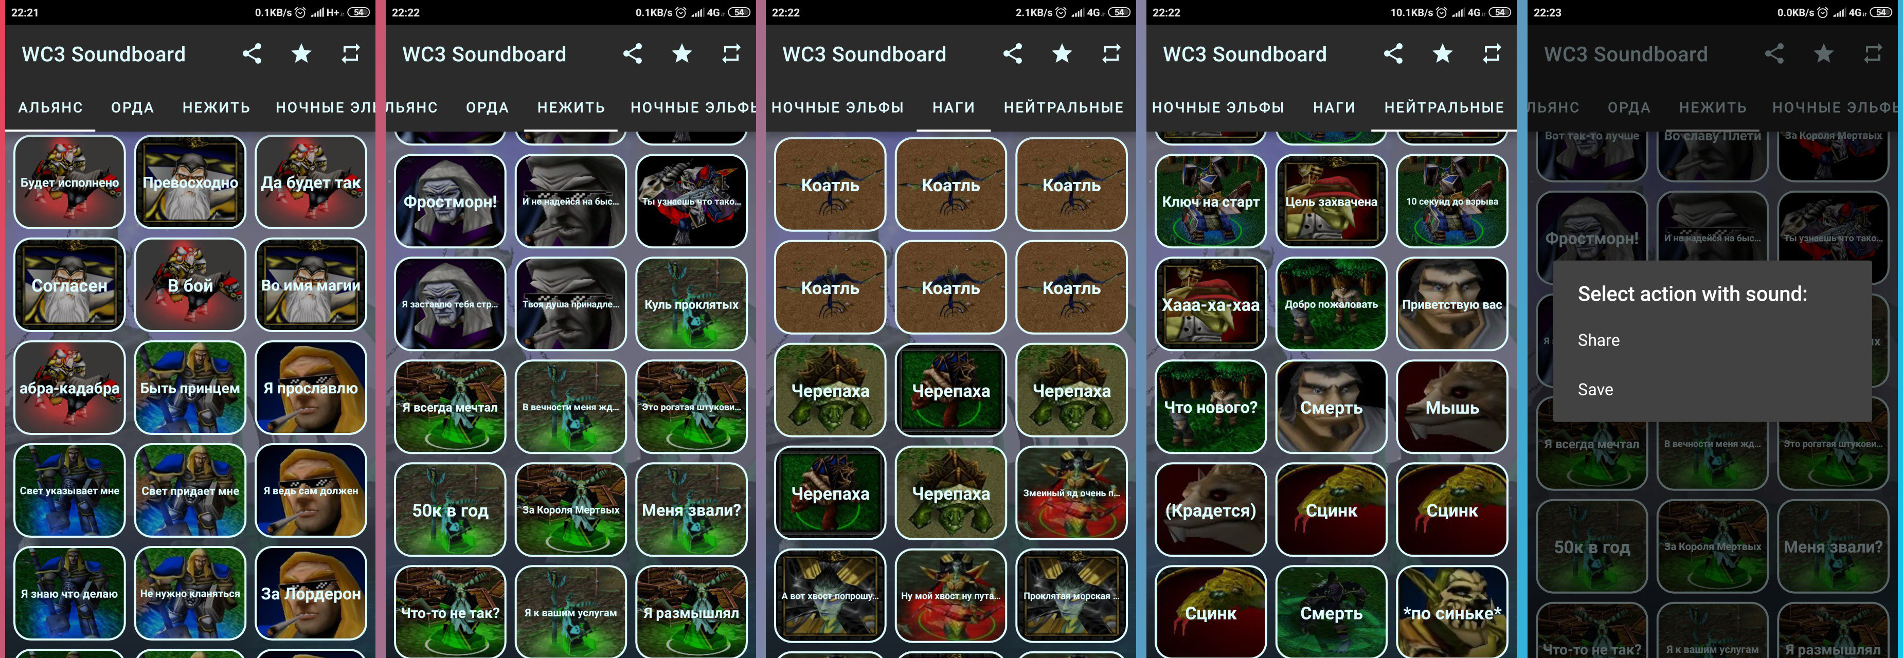Play the "Мышь" sound tile
The height and width of the screenshot is (658, 1903).
coord(1451,407)
